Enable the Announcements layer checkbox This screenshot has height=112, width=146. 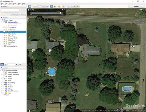(4, 72)
